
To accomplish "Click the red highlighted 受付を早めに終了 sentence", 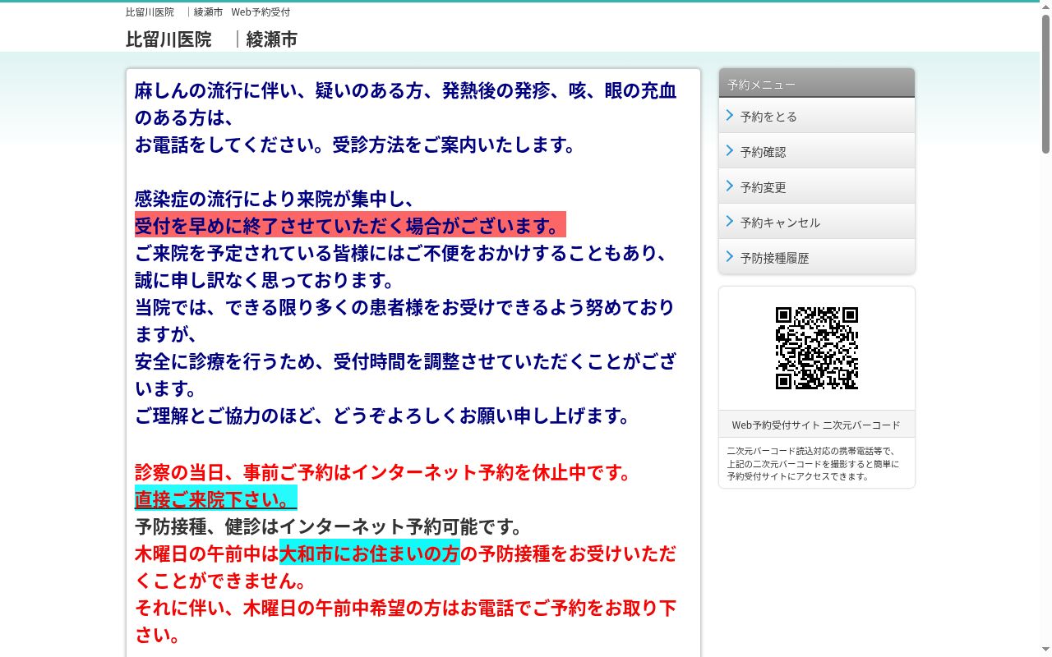I will coord(350,225).
